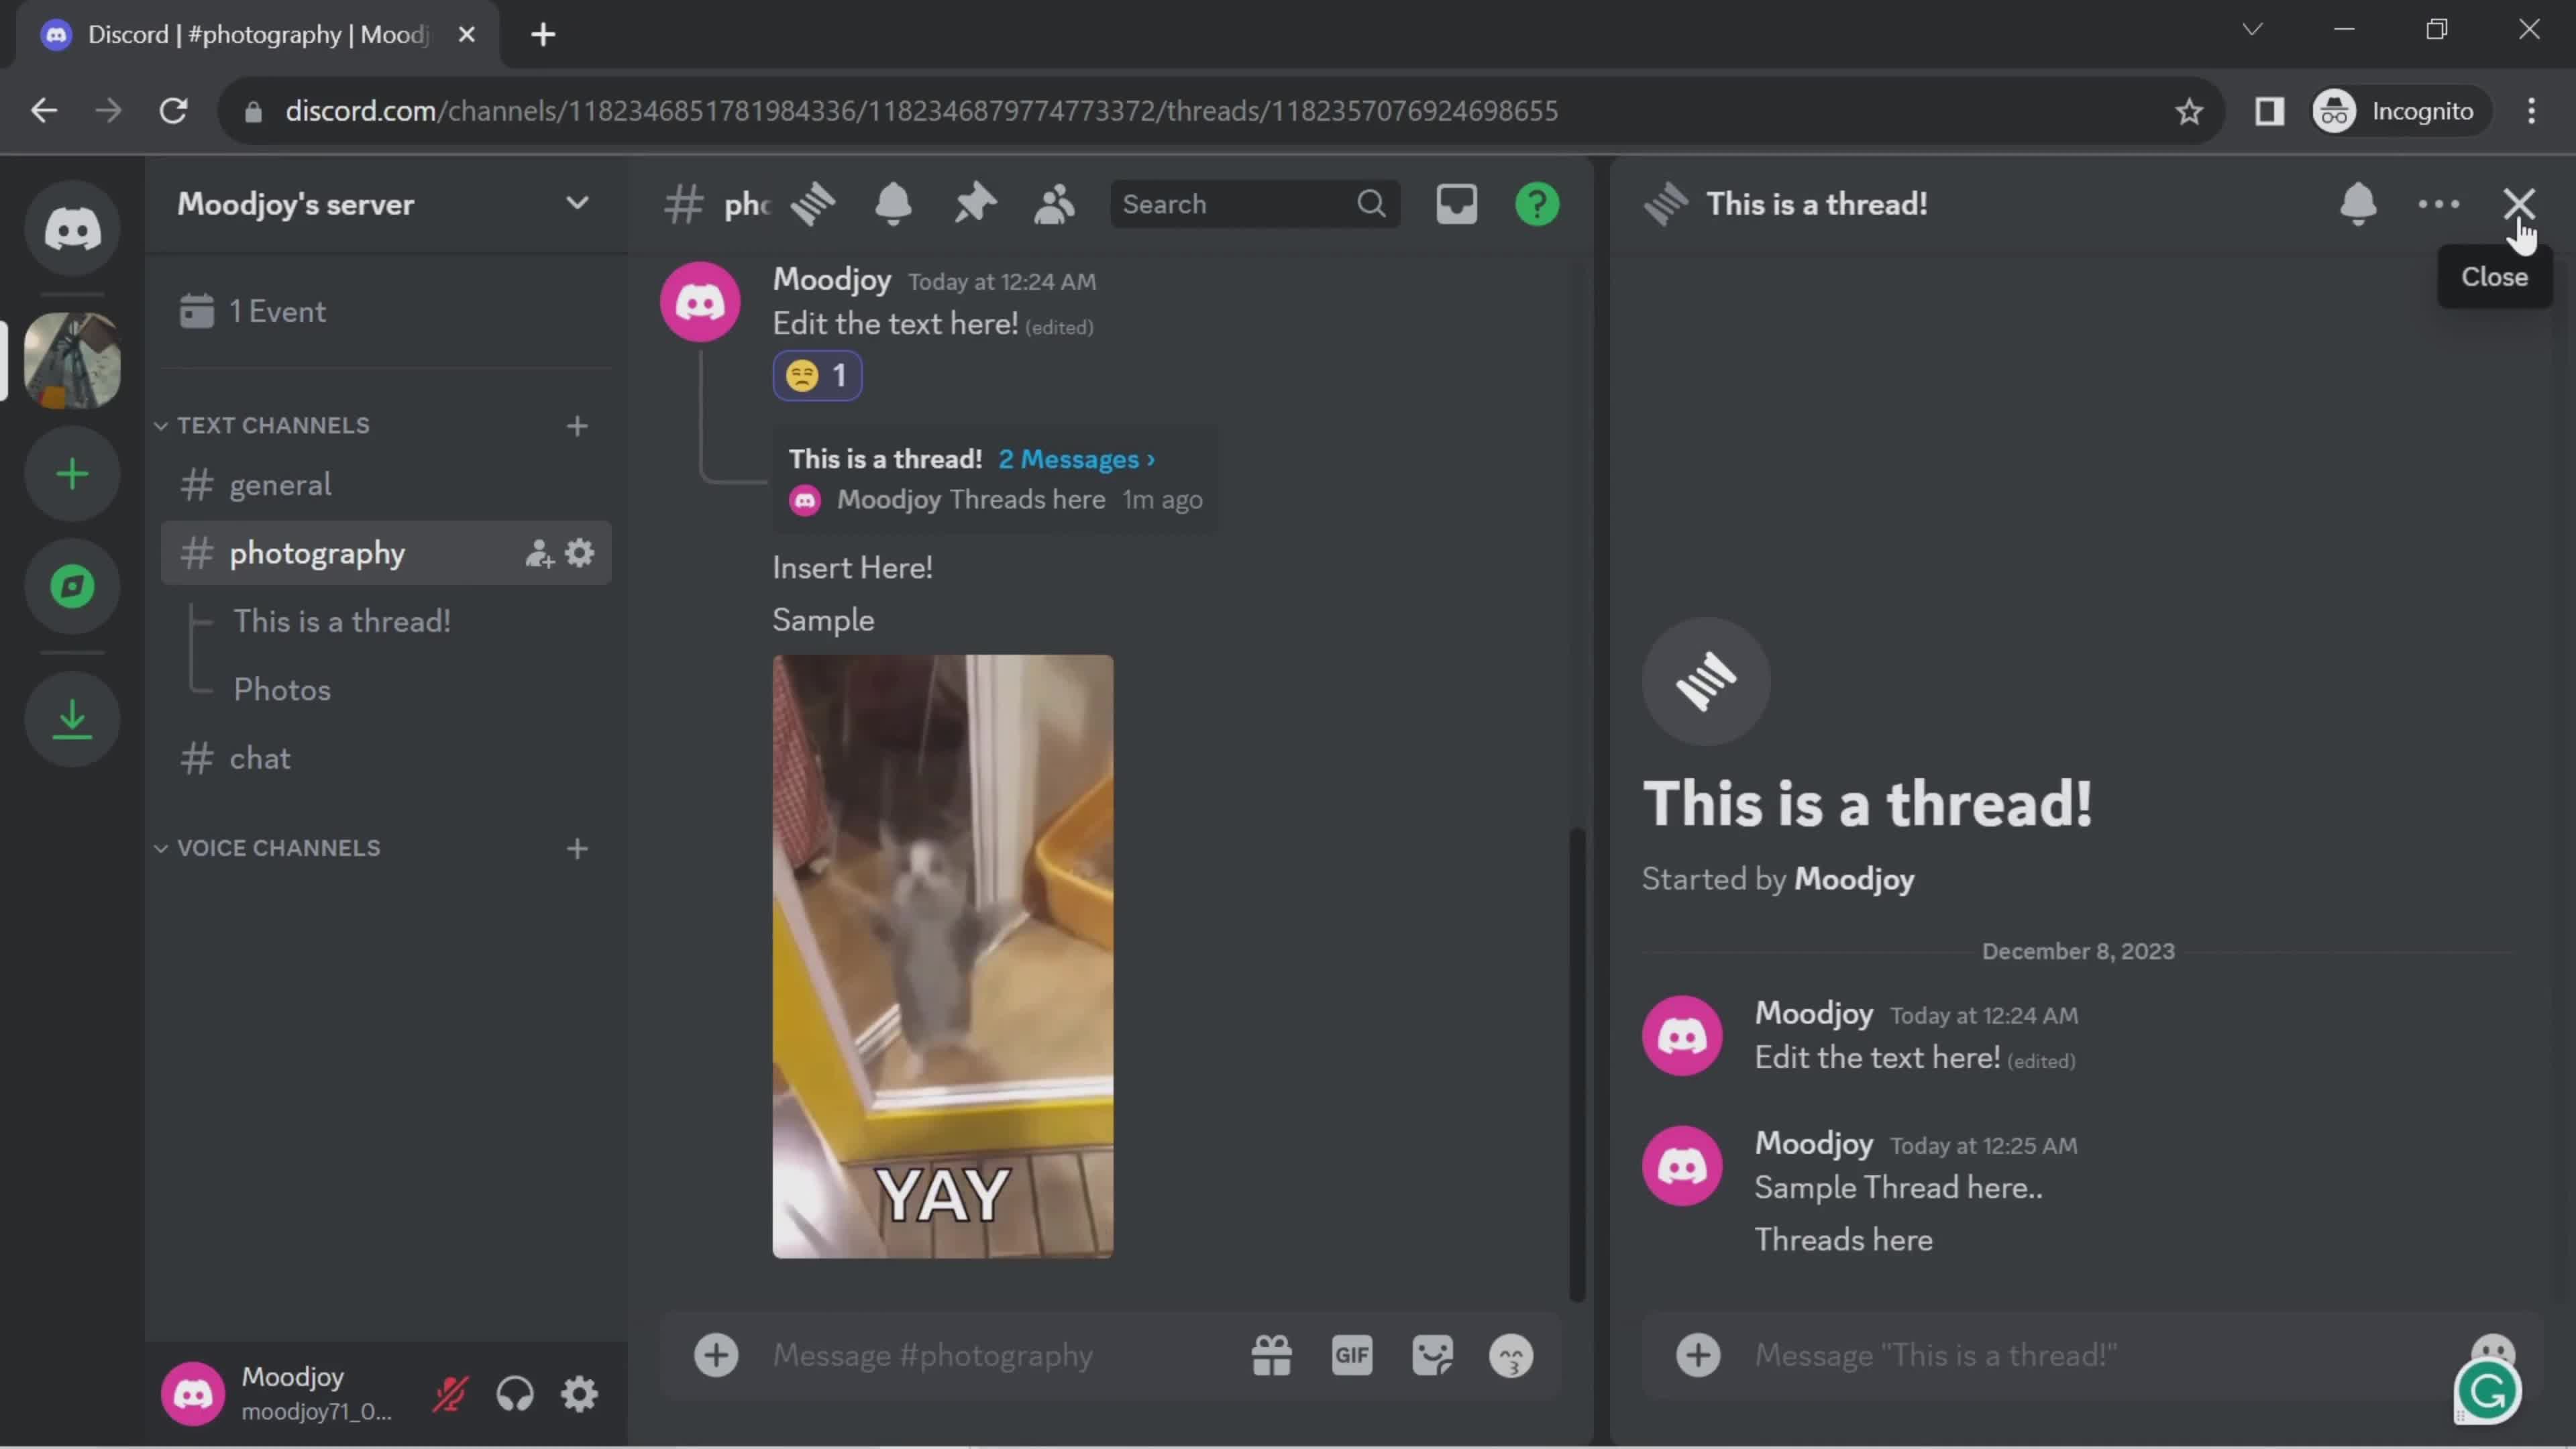Click Moodjoy username in photography message
This screenshot has height=1449, width=2576.
[832, 280]
